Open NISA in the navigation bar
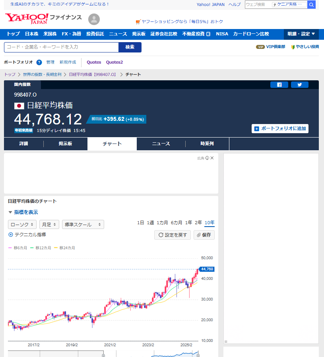The width and height of the screenshot is (324, 357). click(222, 34)
